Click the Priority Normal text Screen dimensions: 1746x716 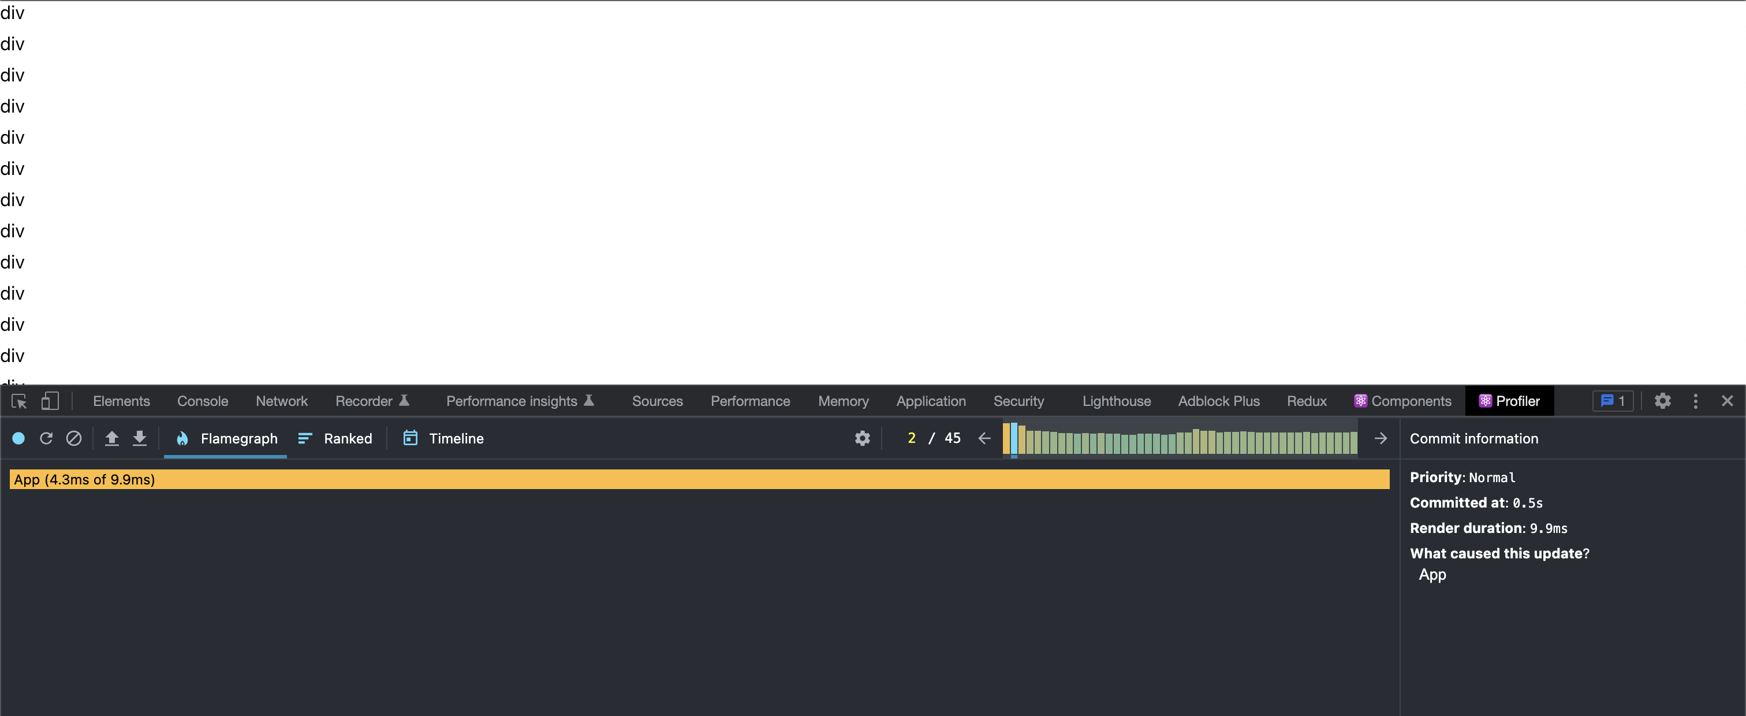pyautogui.click(x=1463, y=478)
